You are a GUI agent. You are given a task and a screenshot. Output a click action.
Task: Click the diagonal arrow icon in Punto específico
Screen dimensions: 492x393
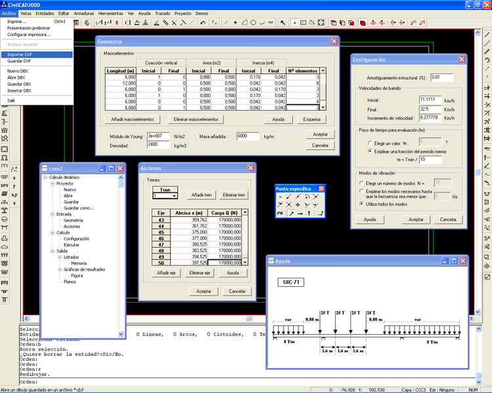(x=291, y=214)
